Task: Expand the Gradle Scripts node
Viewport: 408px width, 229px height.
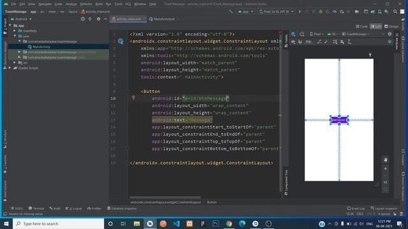Action: point(10,68)
